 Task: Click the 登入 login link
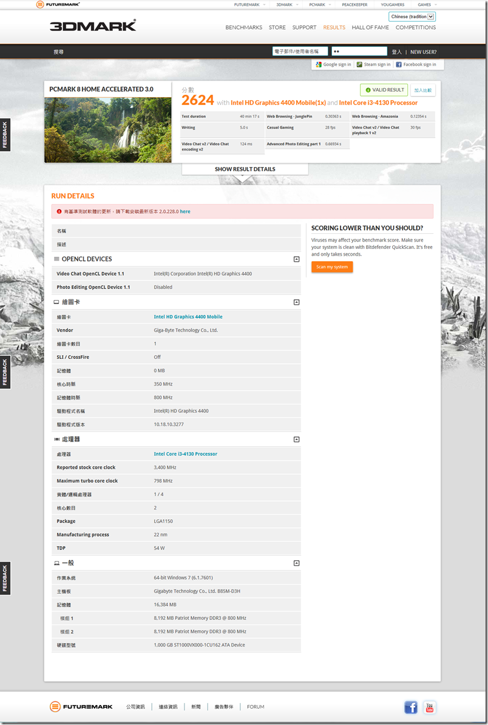click(x=396, y=52)
